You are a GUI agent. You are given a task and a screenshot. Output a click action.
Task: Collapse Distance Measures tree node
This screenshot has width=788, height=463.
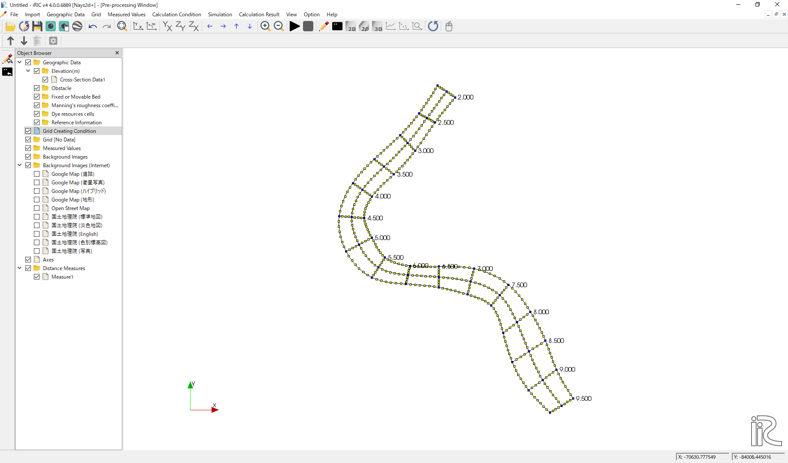pos(20,268)
